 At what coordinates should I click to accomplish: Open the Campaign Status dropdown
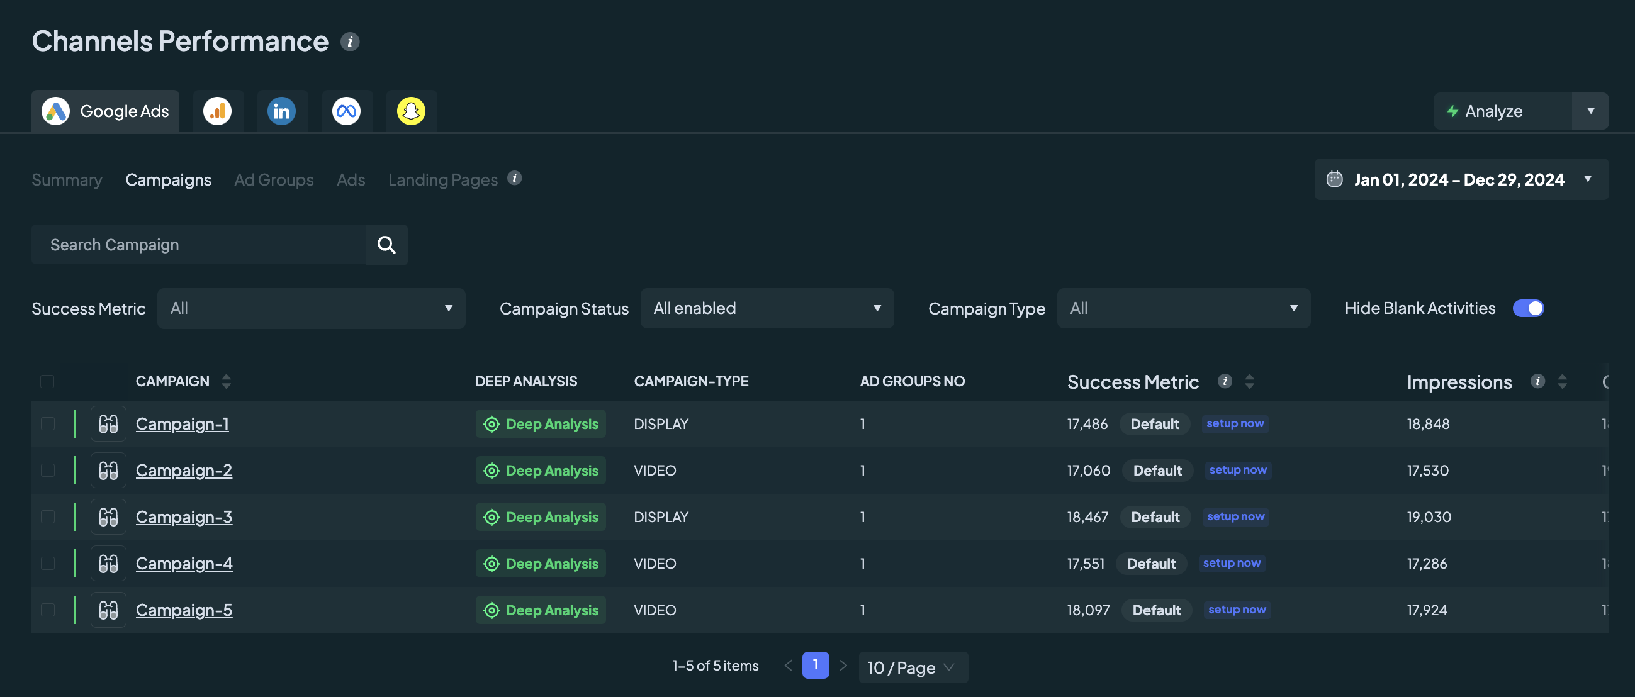coord(767,308)
